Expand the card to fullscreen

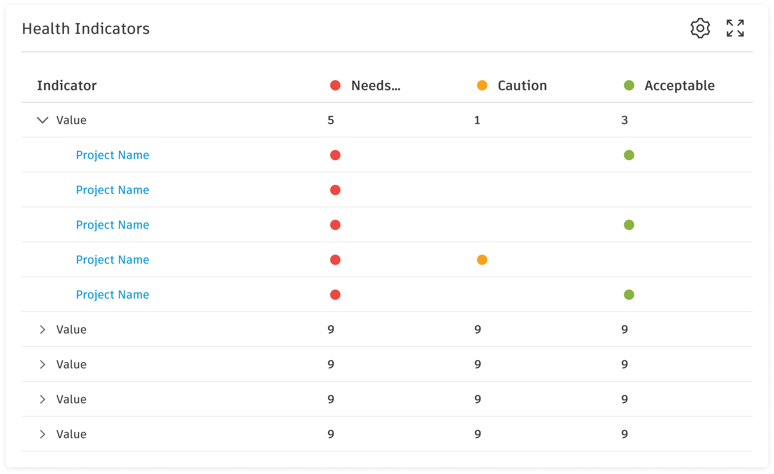click(x=735, y=28)
